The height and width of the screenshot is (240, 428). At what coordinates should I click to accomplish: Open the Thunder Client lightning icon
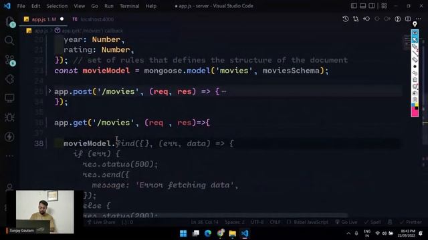9,137
